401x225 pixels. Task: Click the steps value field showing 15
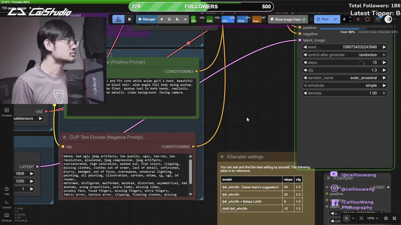[x=345, y=62]
